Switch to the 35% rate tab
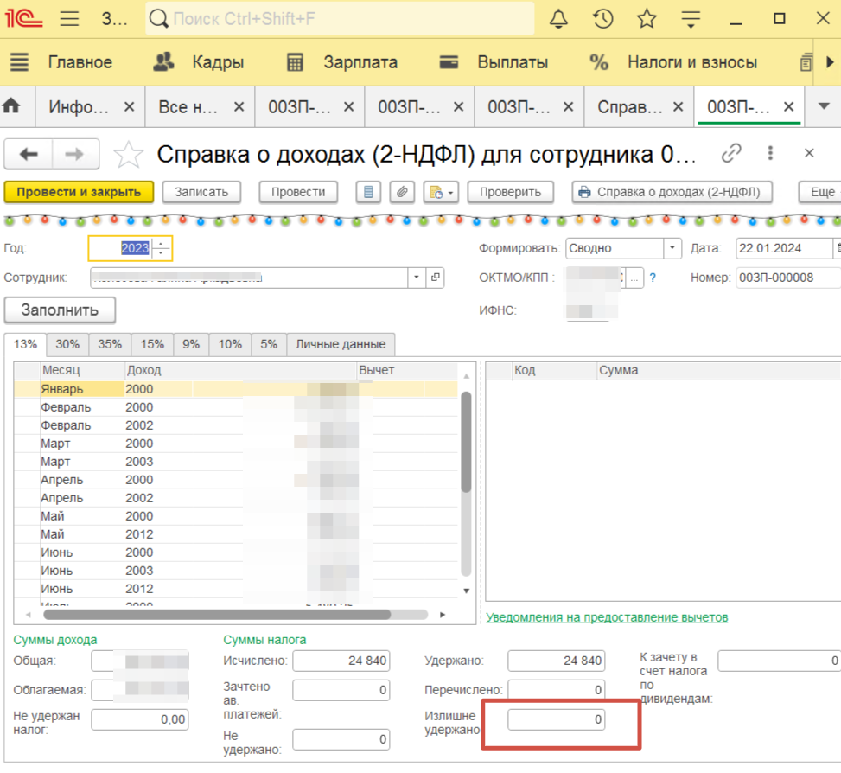 [110, 344]
